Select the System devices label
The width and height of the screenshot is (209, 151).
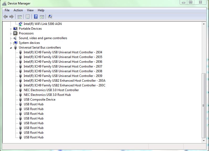click(29, 43)
